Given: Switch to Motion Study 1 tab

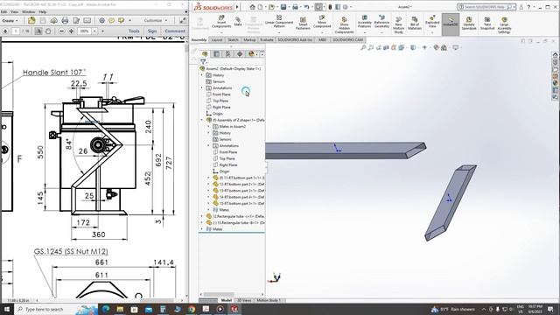Looking at the screenshot, I should (269, 300).
